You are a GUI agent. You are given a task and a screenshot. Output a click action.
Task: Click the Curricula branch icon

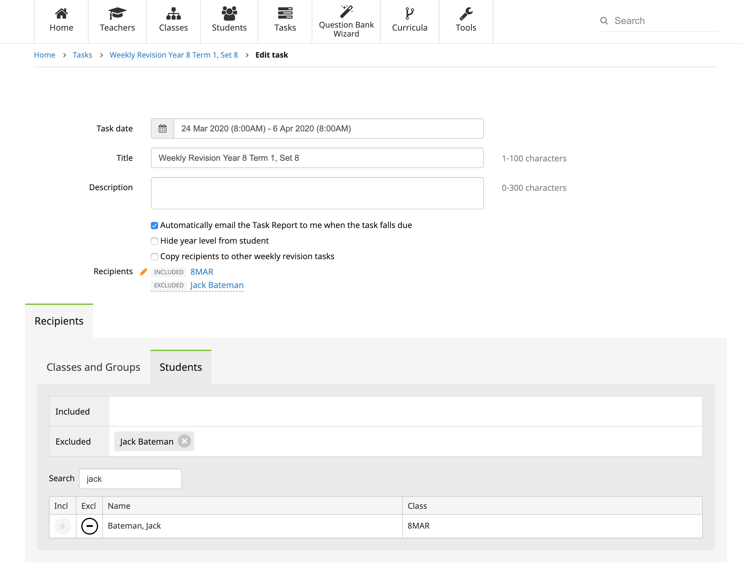(409, 13)
